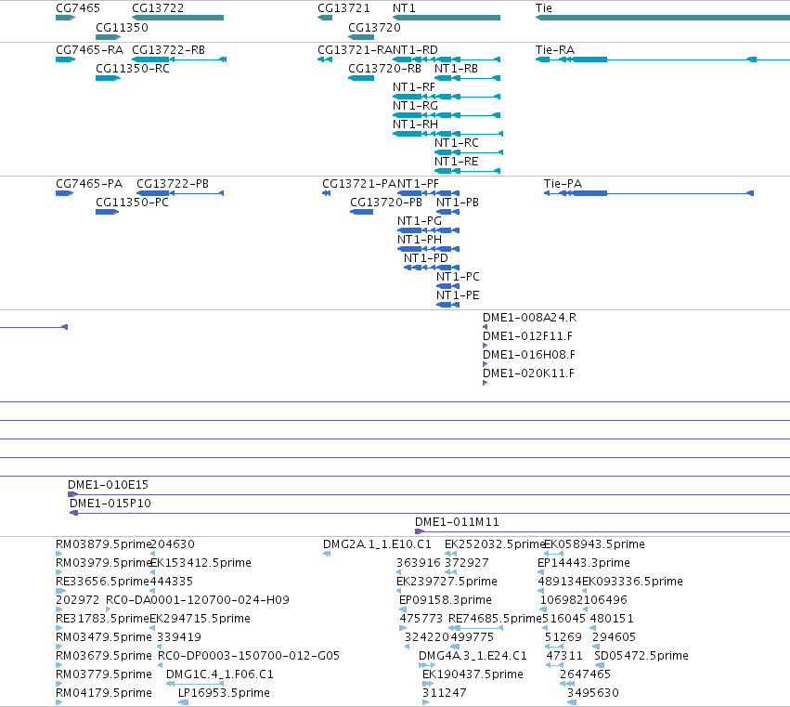Screen dimensions: 790x707
Task: Open the Tie gene label
Action: coord(544,8)
